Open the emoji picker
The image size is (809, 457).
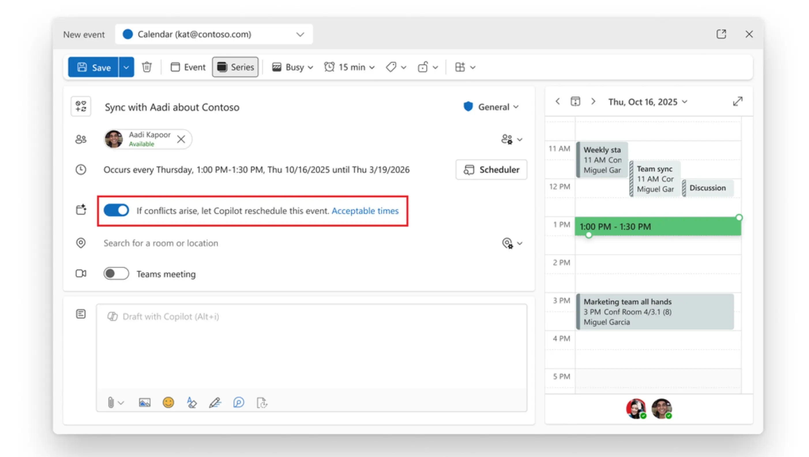pyautogui.click(x=168, y=402)
